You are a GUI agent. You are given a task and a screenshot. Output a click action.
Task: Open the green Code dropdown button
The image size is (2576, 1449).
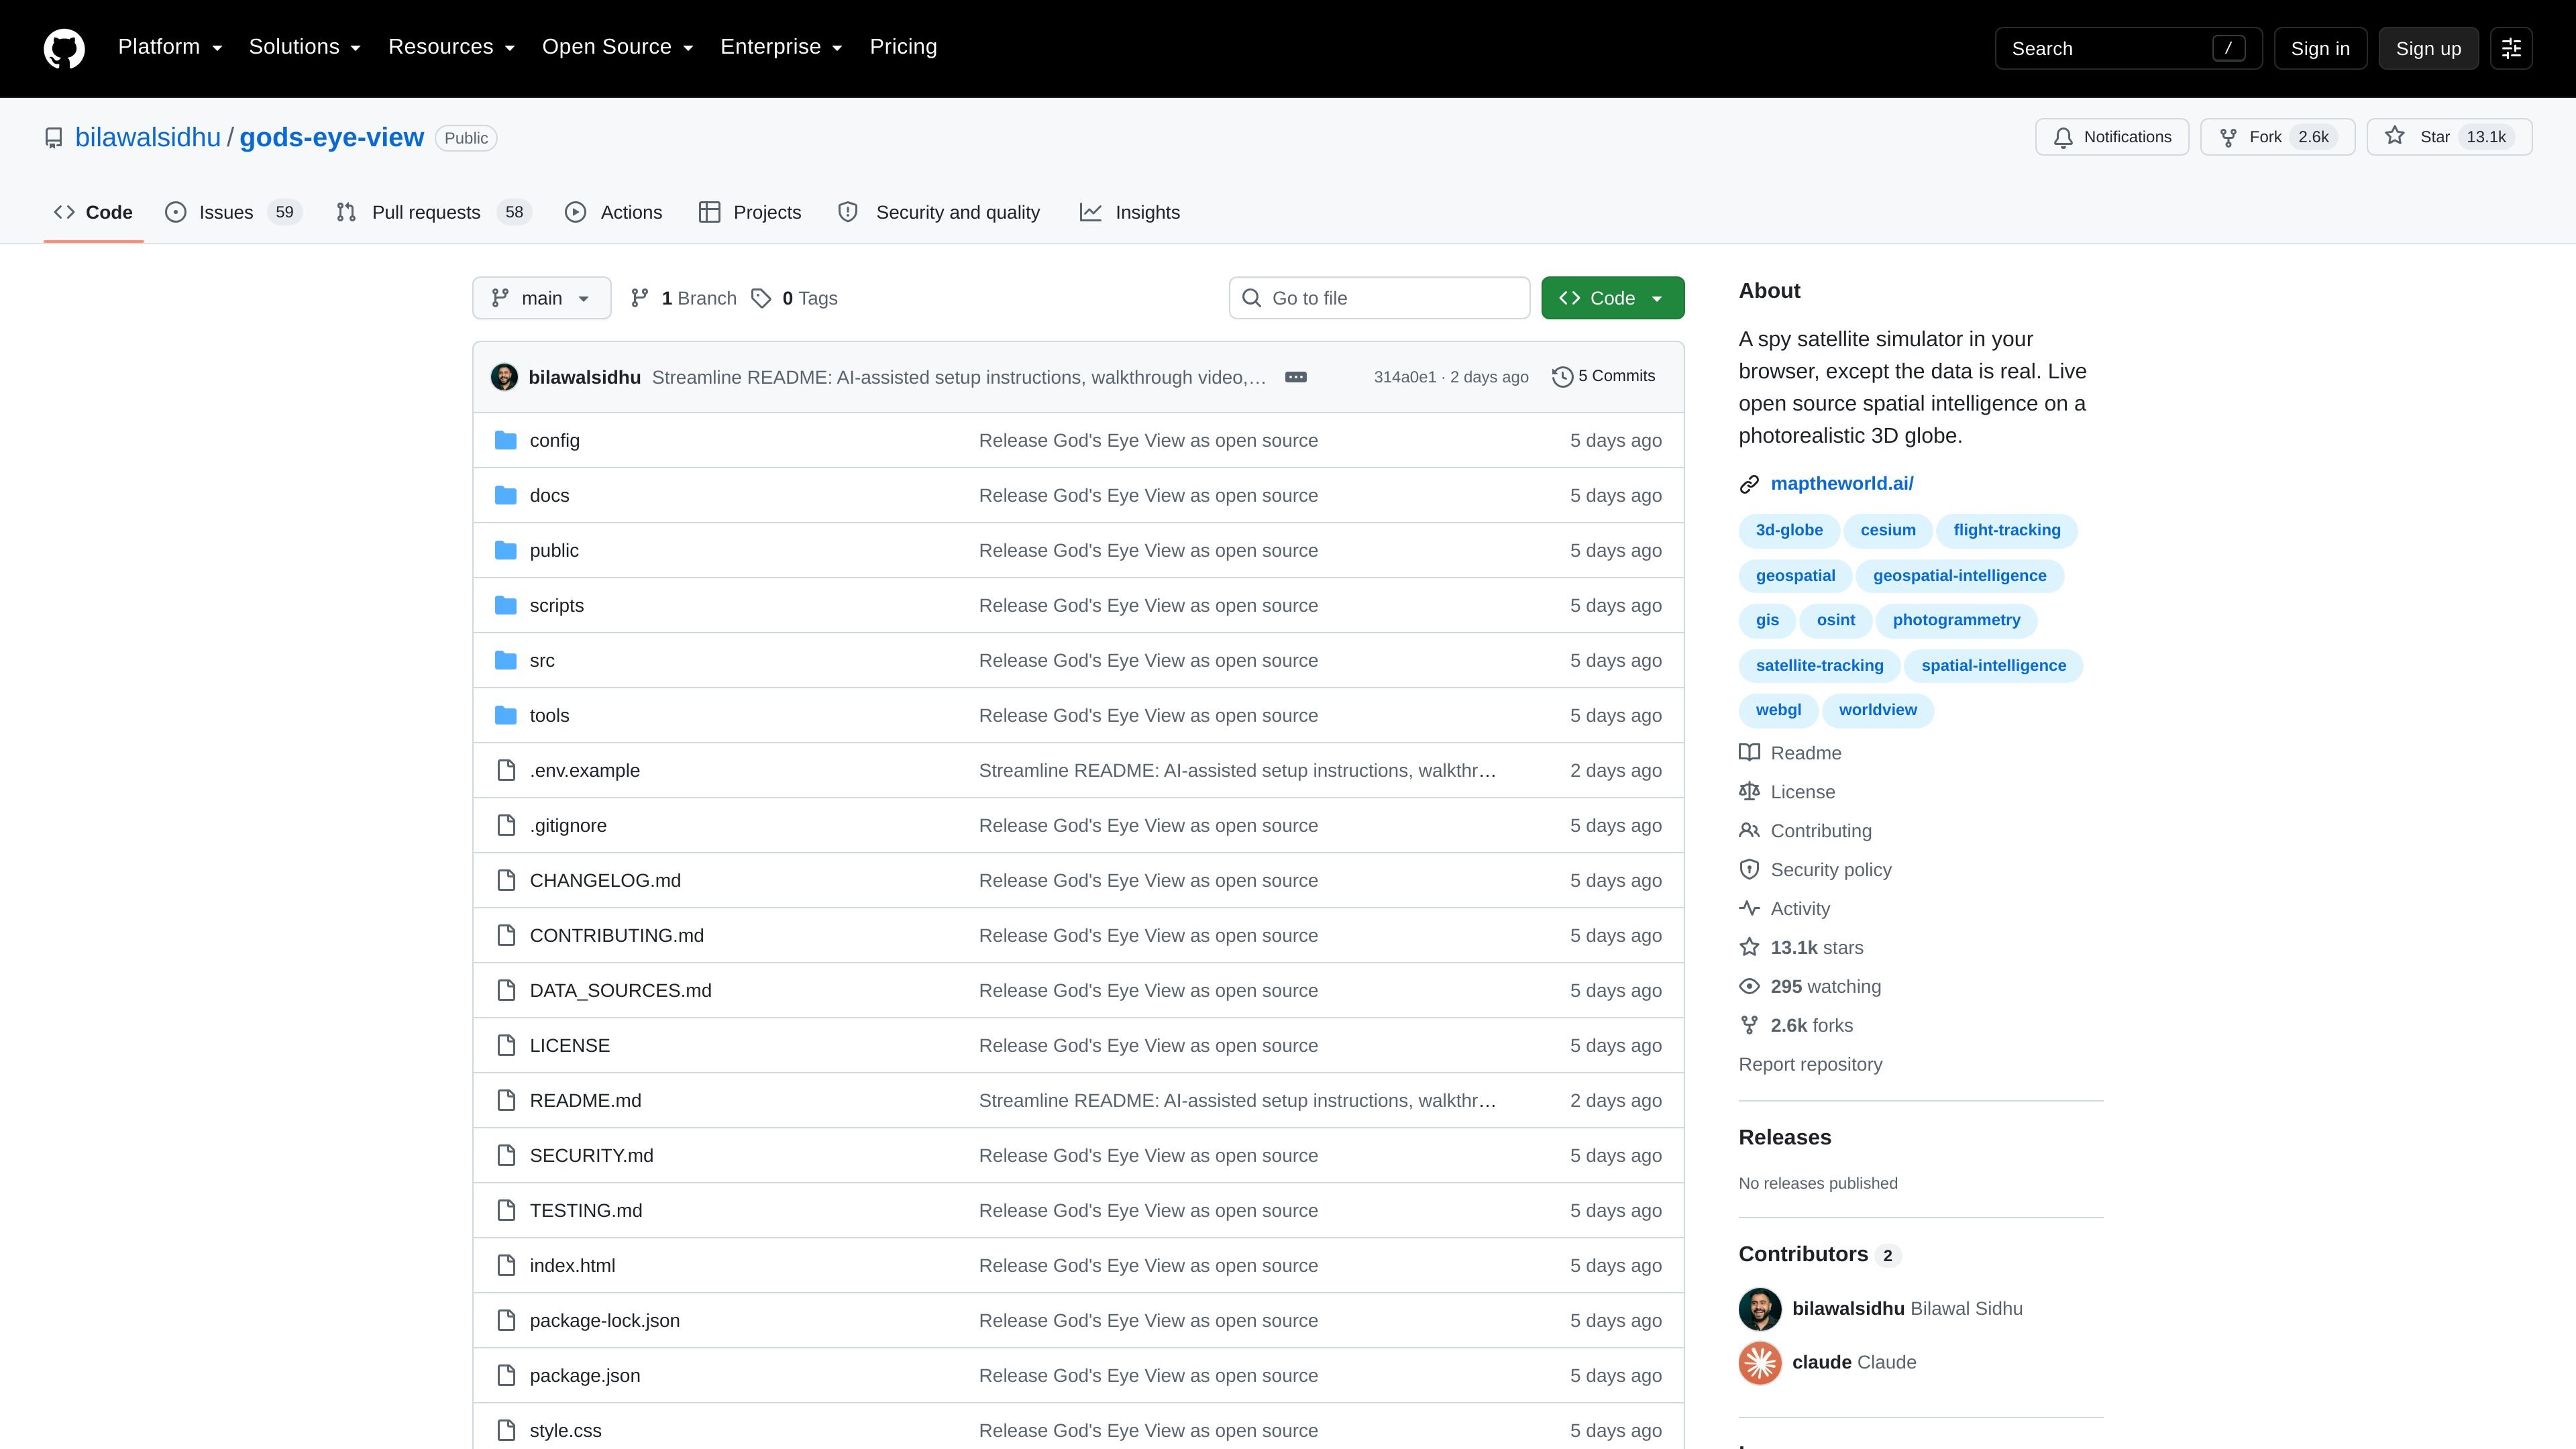(1612, 298)
